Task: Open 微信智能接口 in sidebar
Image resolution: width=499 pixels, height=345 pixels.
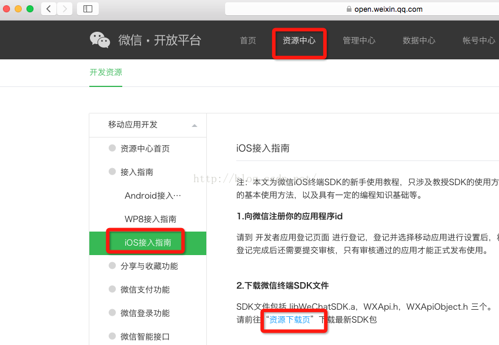Action: [145, 337]
